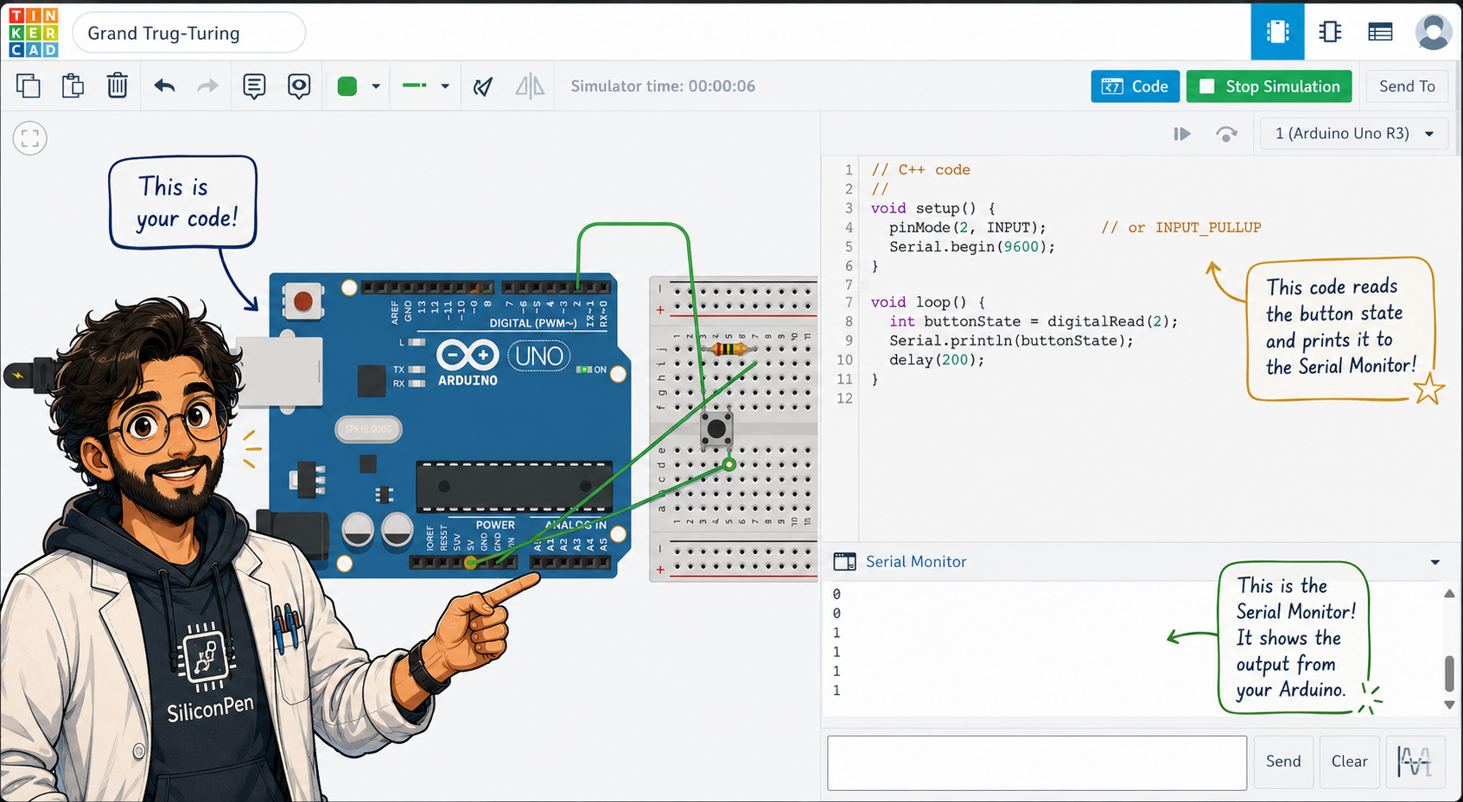This screenshot has height=802, width=1463.
Task: Click the debugger step-over icon
Action: point(1226,134)
